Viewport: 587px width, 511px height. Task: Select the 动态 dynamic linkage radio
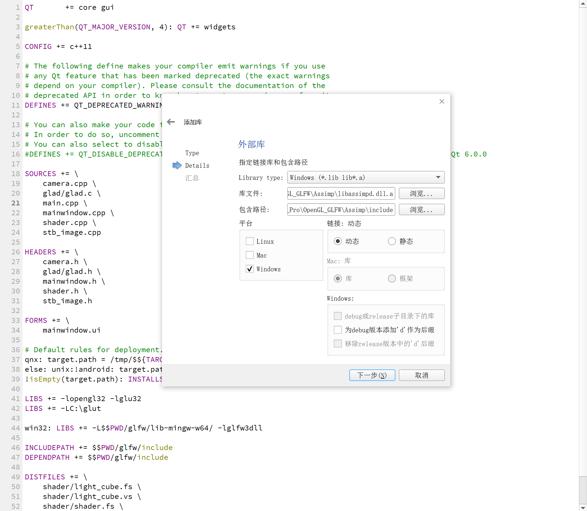338,241
